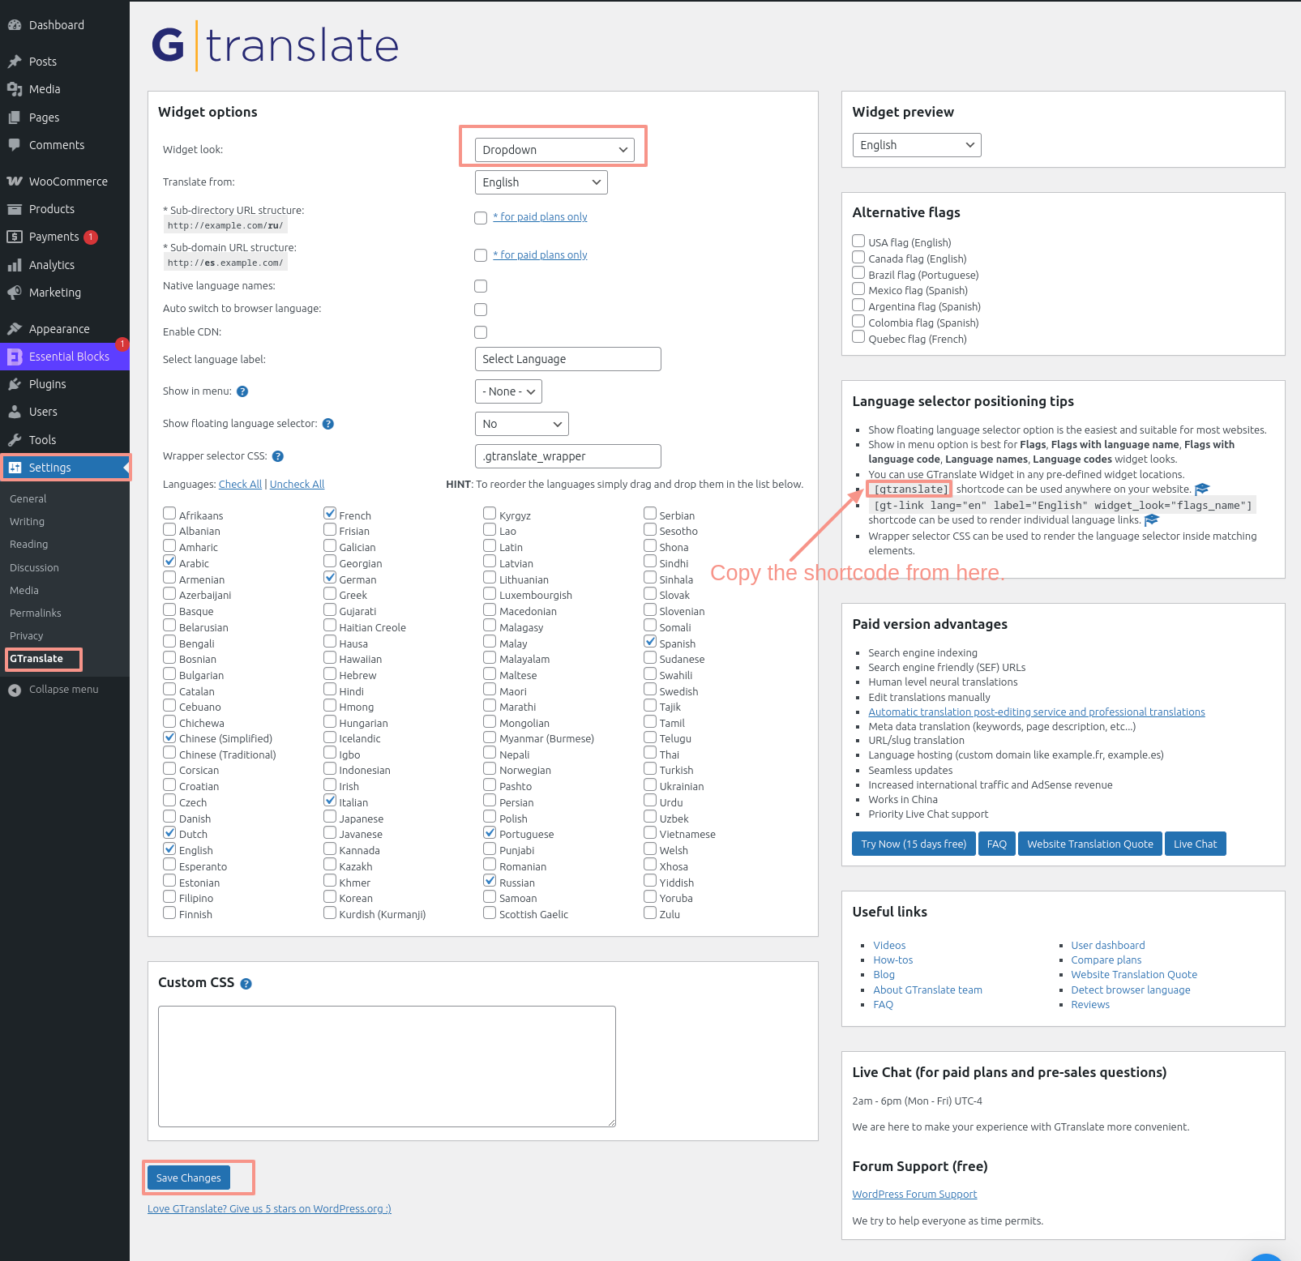Open the Translate from dropdown

[x=541, y=182]
